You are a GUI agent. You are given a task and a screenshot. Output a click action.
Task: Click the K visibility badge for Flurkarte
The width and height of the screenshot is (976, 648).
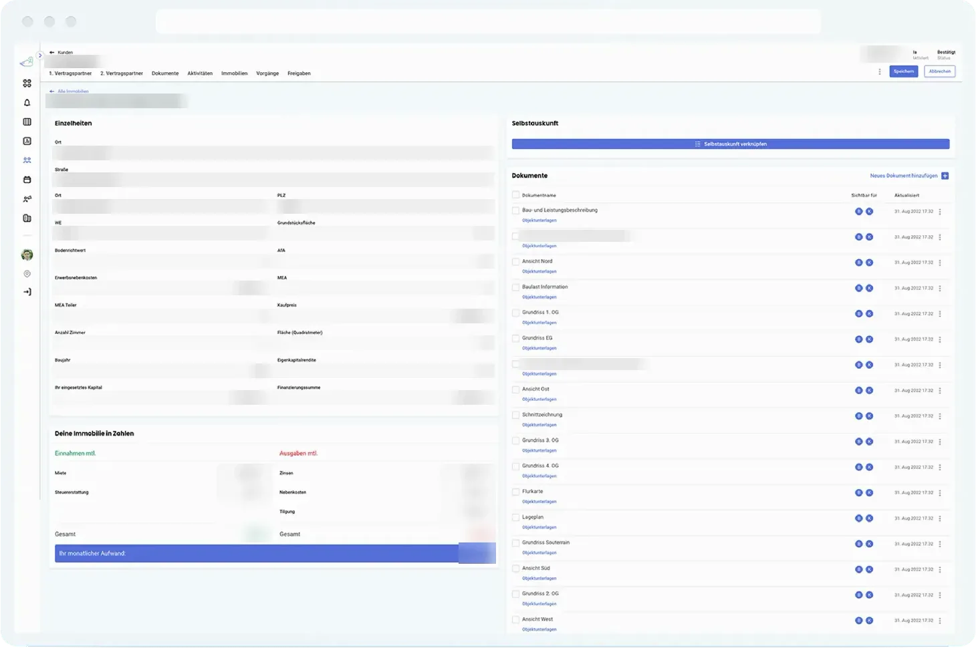870,492
